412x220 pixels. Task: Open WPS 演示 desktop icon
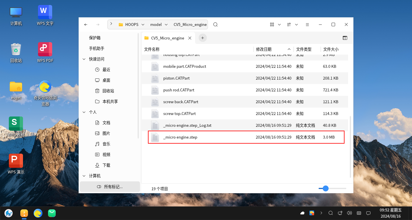pyautogui.click(x=16, y=164)
